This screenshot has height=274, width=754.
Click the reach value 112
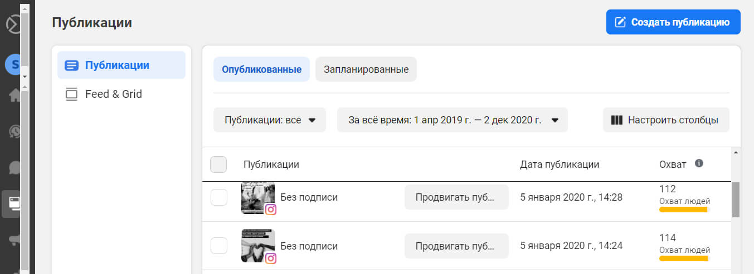[x=668, y=189]
